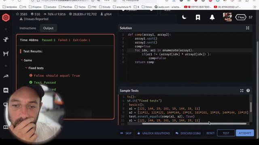Viewport: 259px width, 145px height.
Task: Open the user profile avatar
Action: click(x=227, y=17)
